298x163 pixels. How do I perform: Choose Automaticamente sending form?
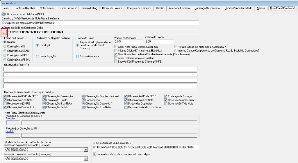pyautogui.click(x=77, y=56)
